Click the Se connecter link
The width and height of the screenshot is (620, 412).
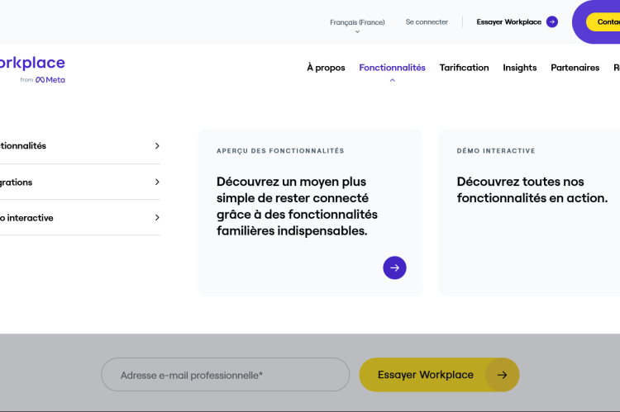pyautogui.click(x=427, y=22)
